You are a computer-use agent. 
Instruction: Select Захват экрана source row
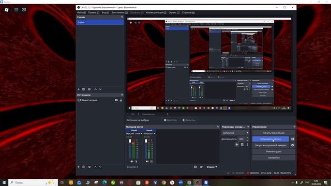[100, 100]
